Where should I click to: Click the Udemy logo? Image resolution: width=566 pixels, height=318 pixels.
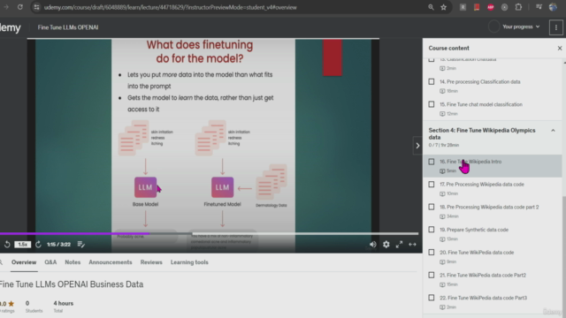click(10, 27)
